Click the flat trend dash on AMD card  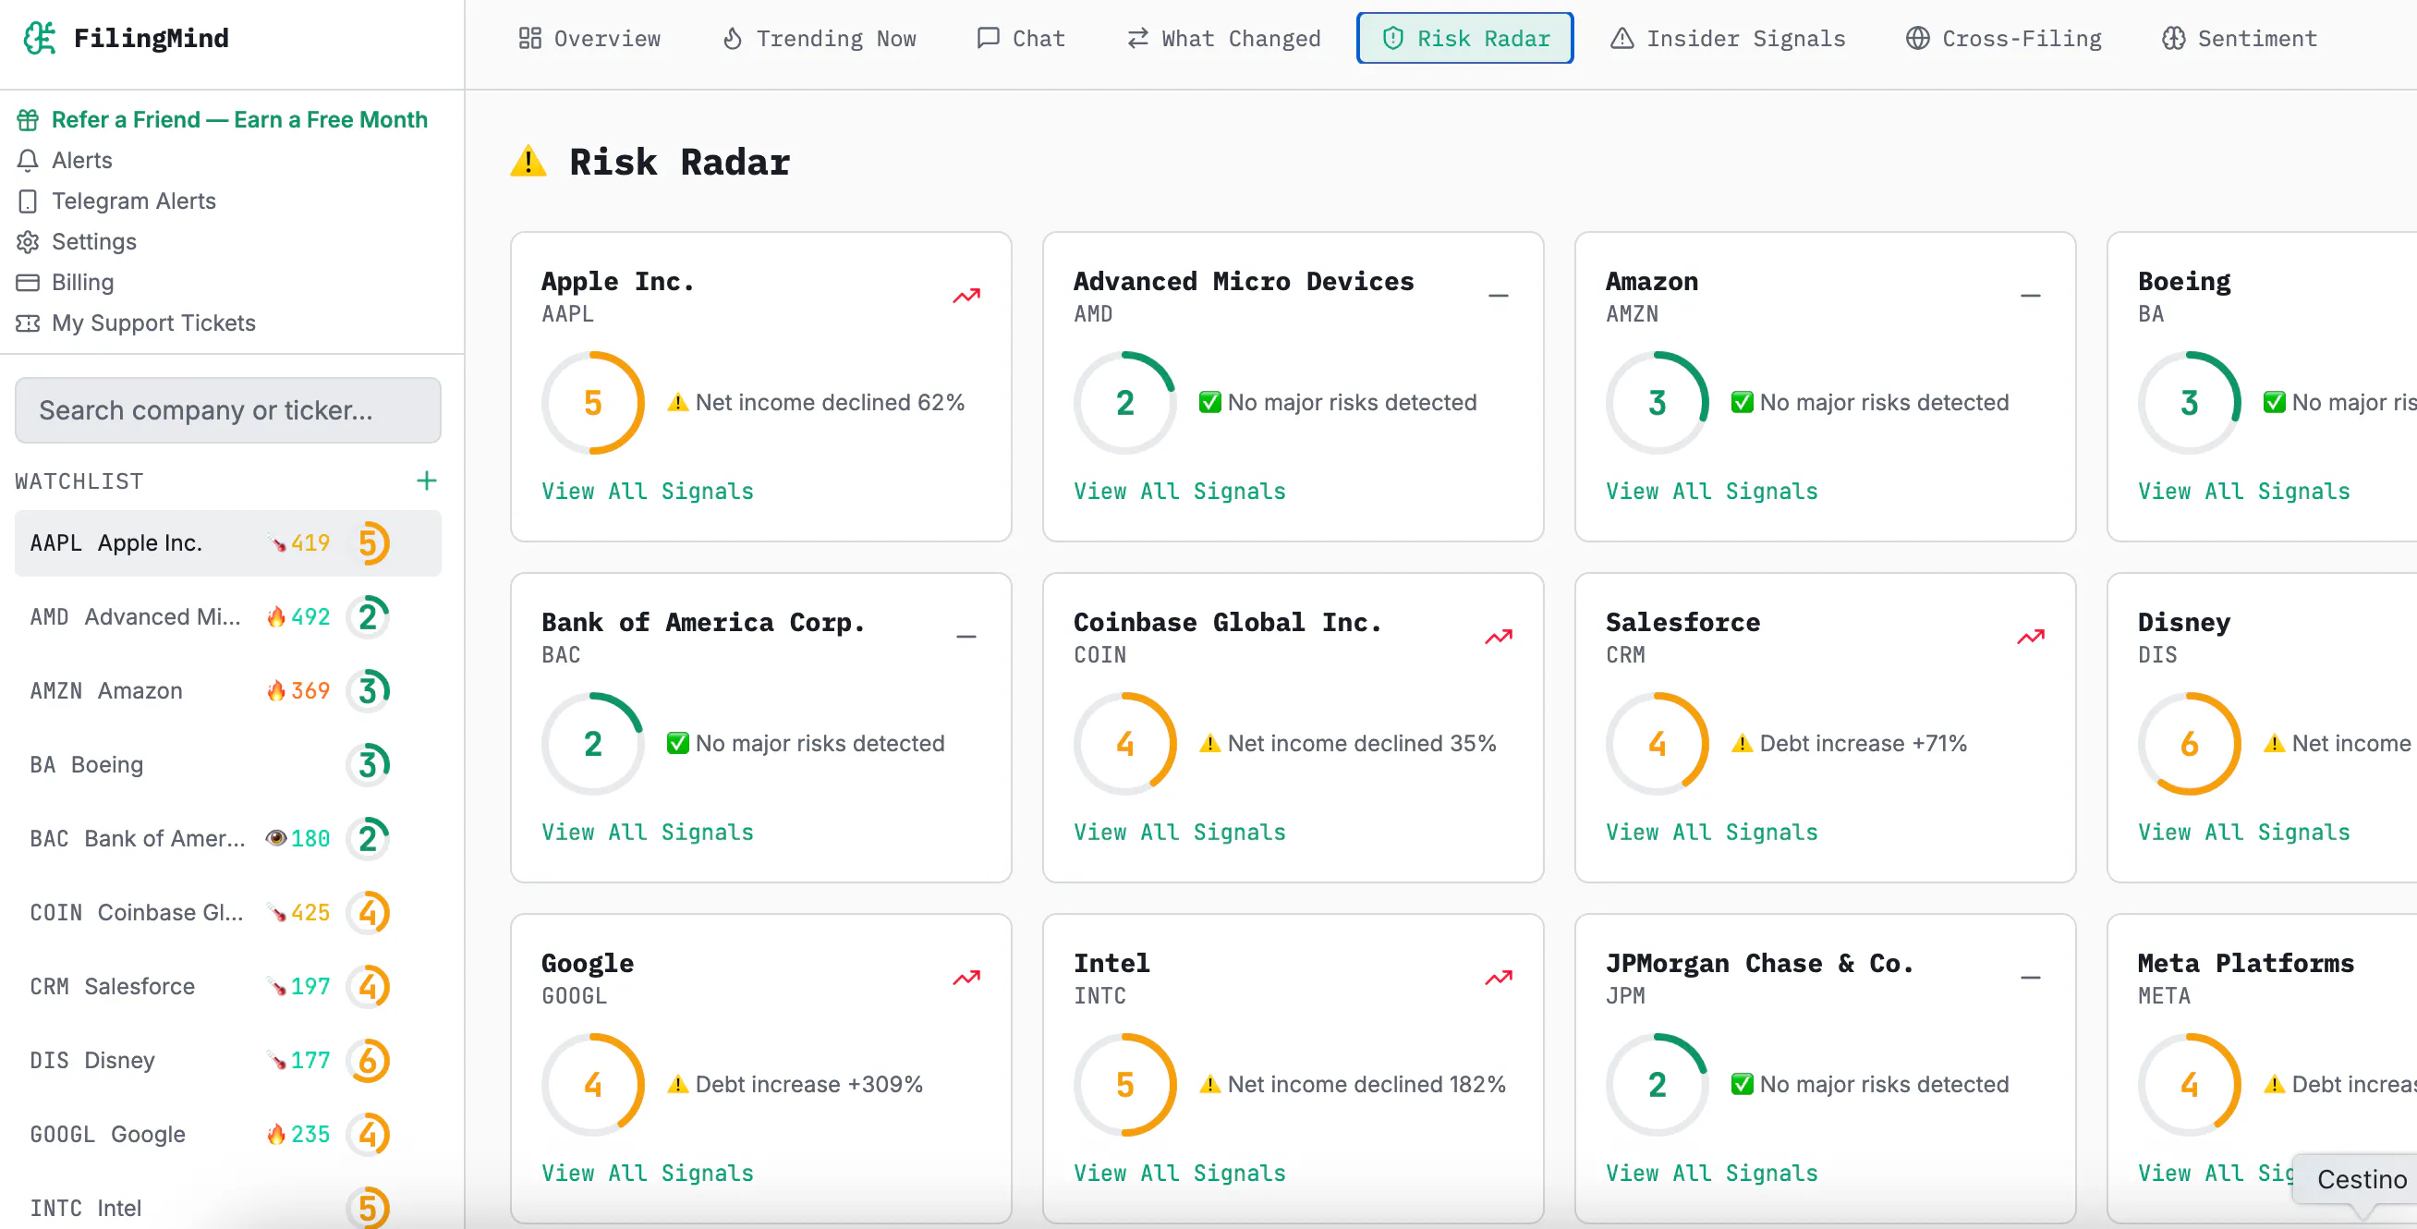point(1499,296)
